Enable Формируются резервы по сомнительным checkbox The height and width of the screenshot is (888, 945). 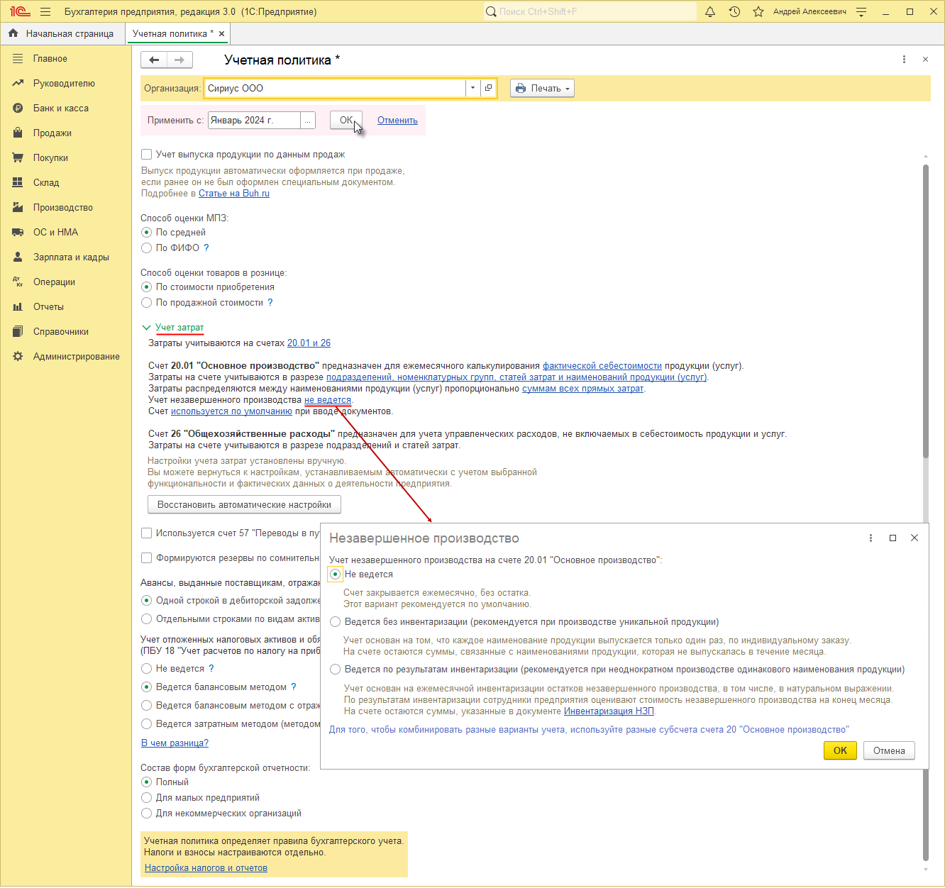click(x=146, y=557)
